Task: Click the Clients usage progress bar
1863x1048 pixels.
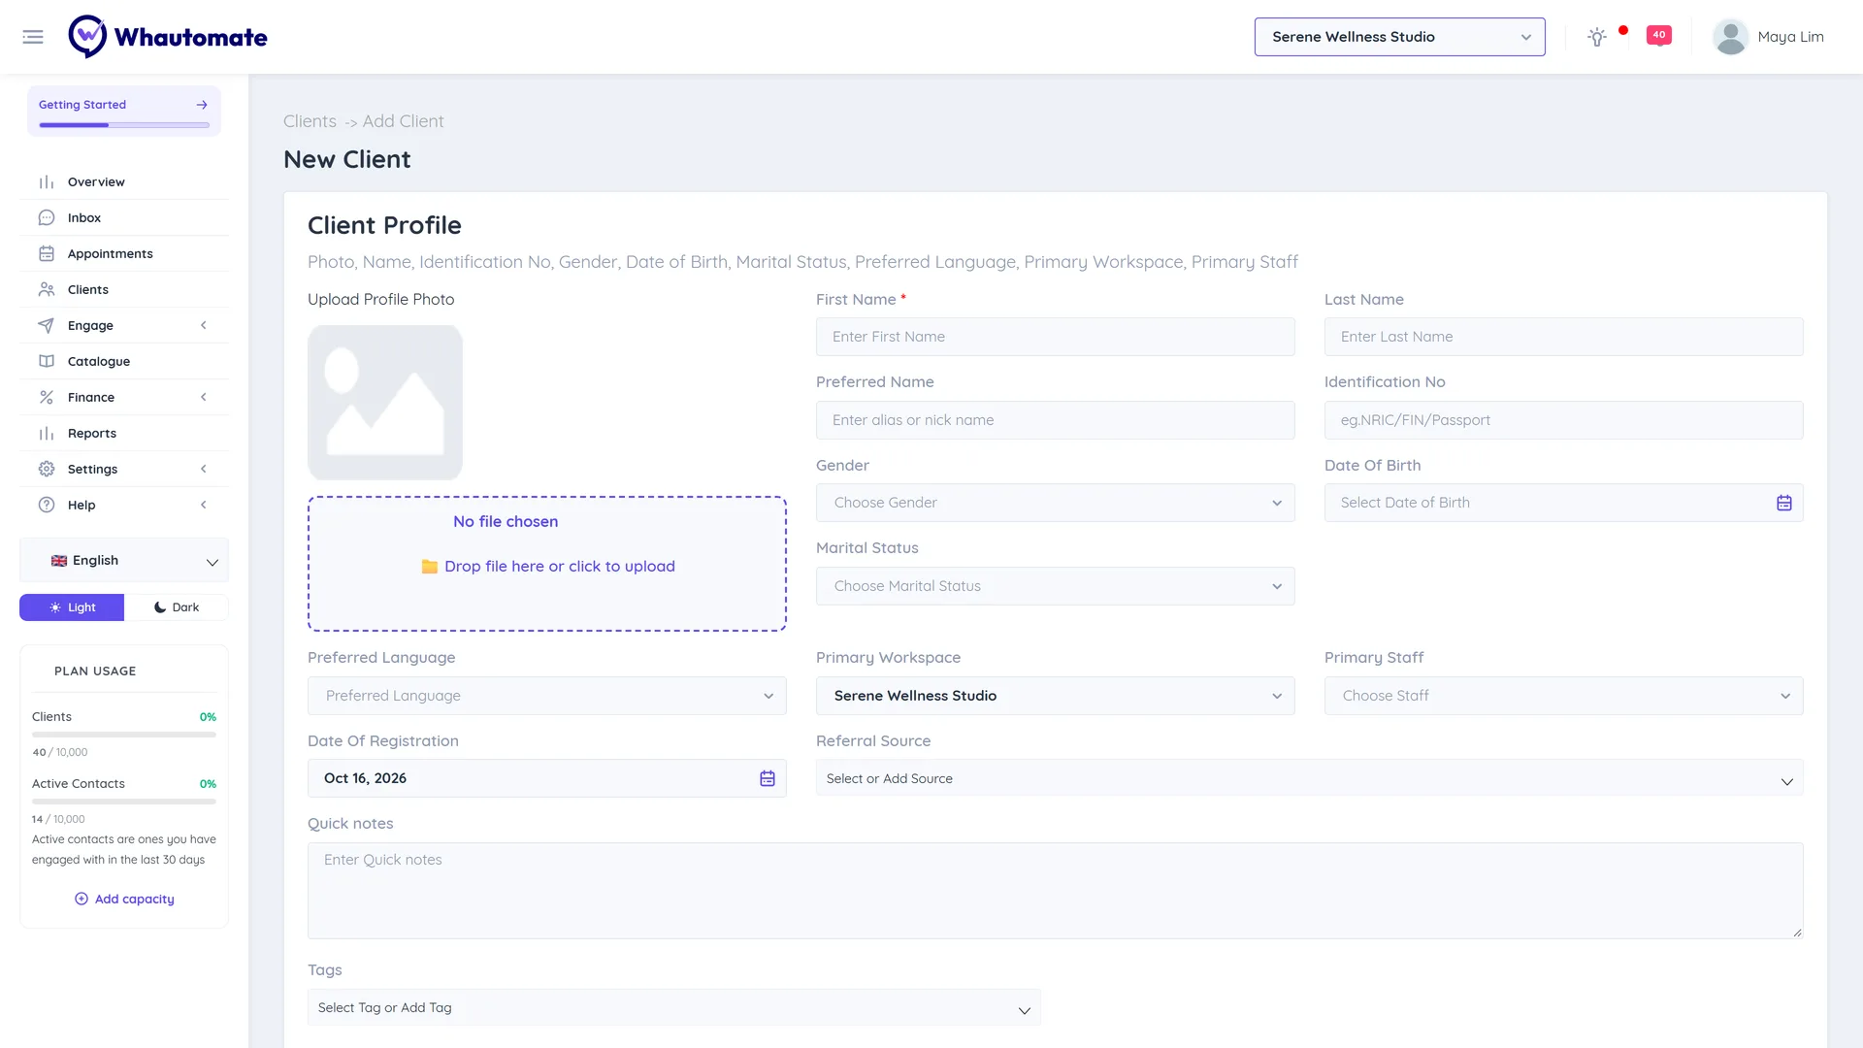Action: coord(124,735)
